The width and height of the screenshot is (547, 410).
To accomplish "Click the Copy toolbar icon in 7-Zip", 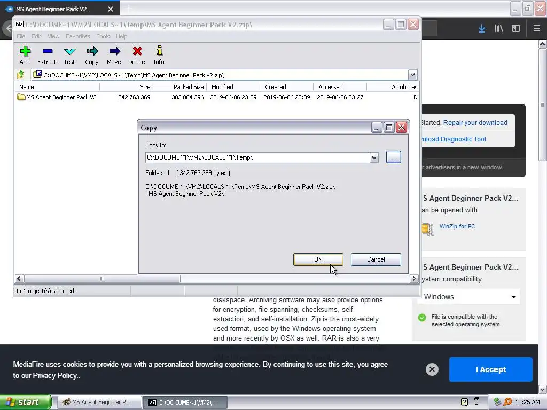I will point(92,55).
